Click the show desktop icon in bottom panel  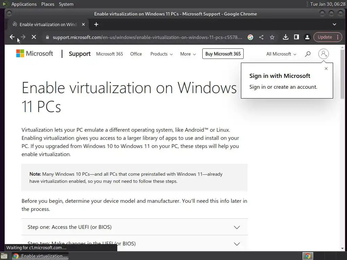coord(4,256)
